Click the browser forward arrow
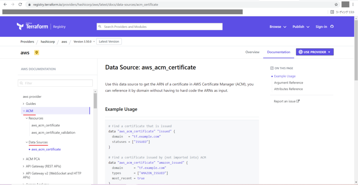This screenshot has height=185, width=358. [13, 5]
